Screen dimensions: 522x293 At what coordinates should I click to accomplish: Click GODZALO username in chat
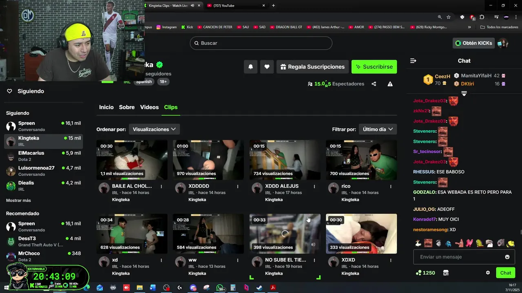click(425, 192)
